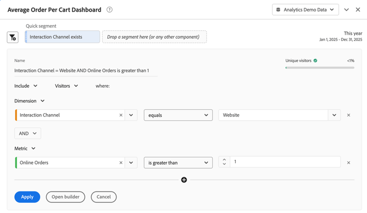
Task: Change the AND logical operator
Action: (27, 133)
